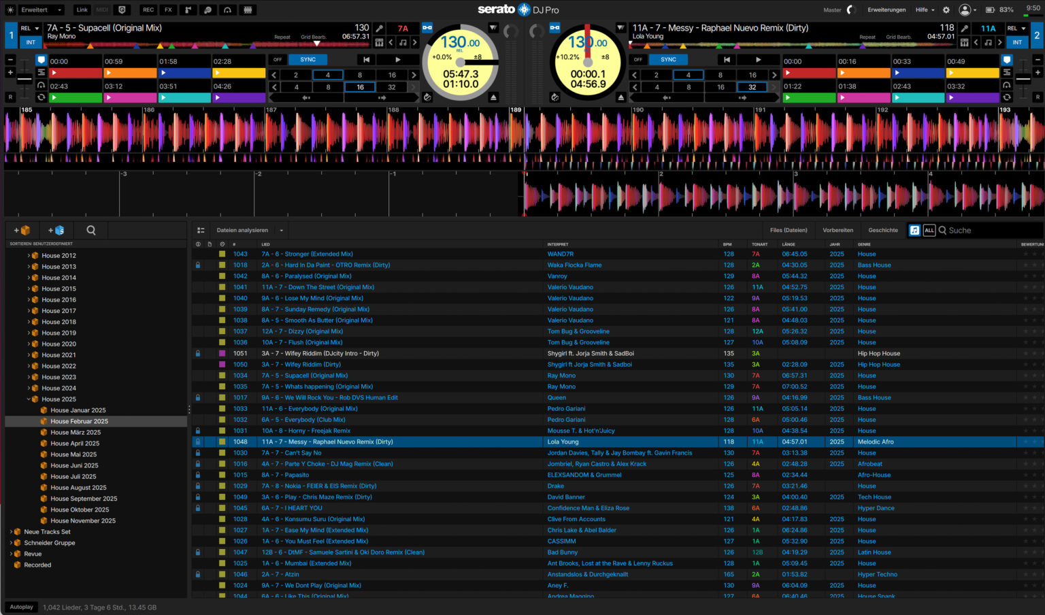Click the REC recording icon
The image size is (1045, 615).
point(148,10)
